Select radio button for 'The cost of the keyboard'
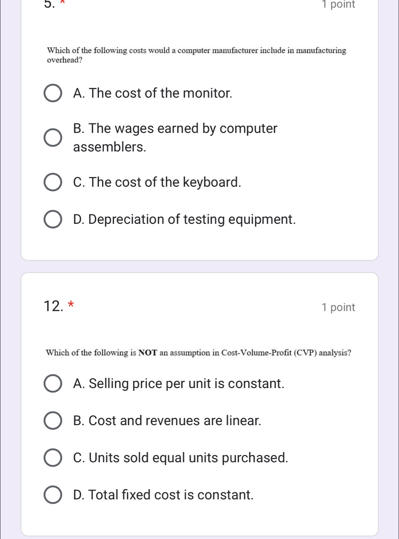Screen dimensions: 399x539 coord(53,182)
